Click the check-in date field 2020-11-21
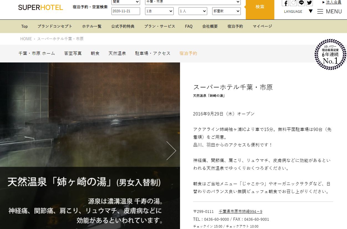The height and width of the screenshot is (229, 347). coord(126,11)
